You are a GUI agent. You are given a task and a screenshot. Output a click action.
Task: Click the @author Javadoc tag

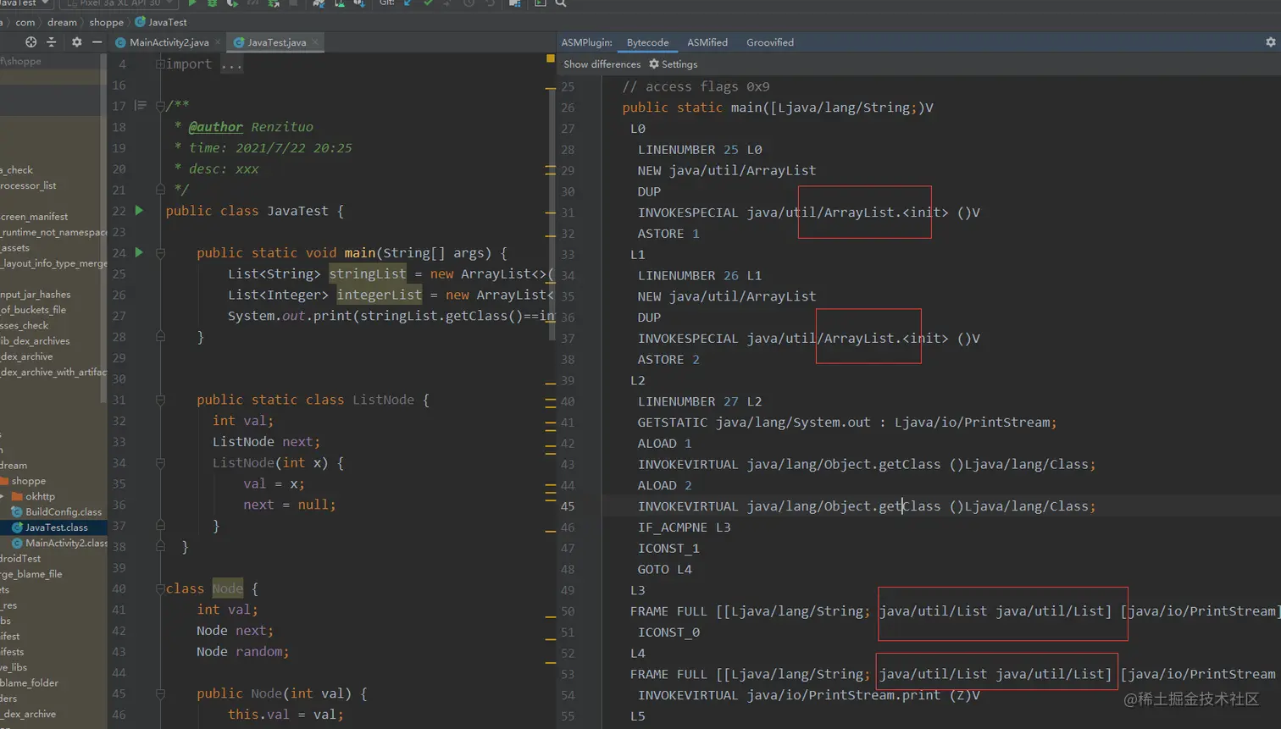pos(215,127)
